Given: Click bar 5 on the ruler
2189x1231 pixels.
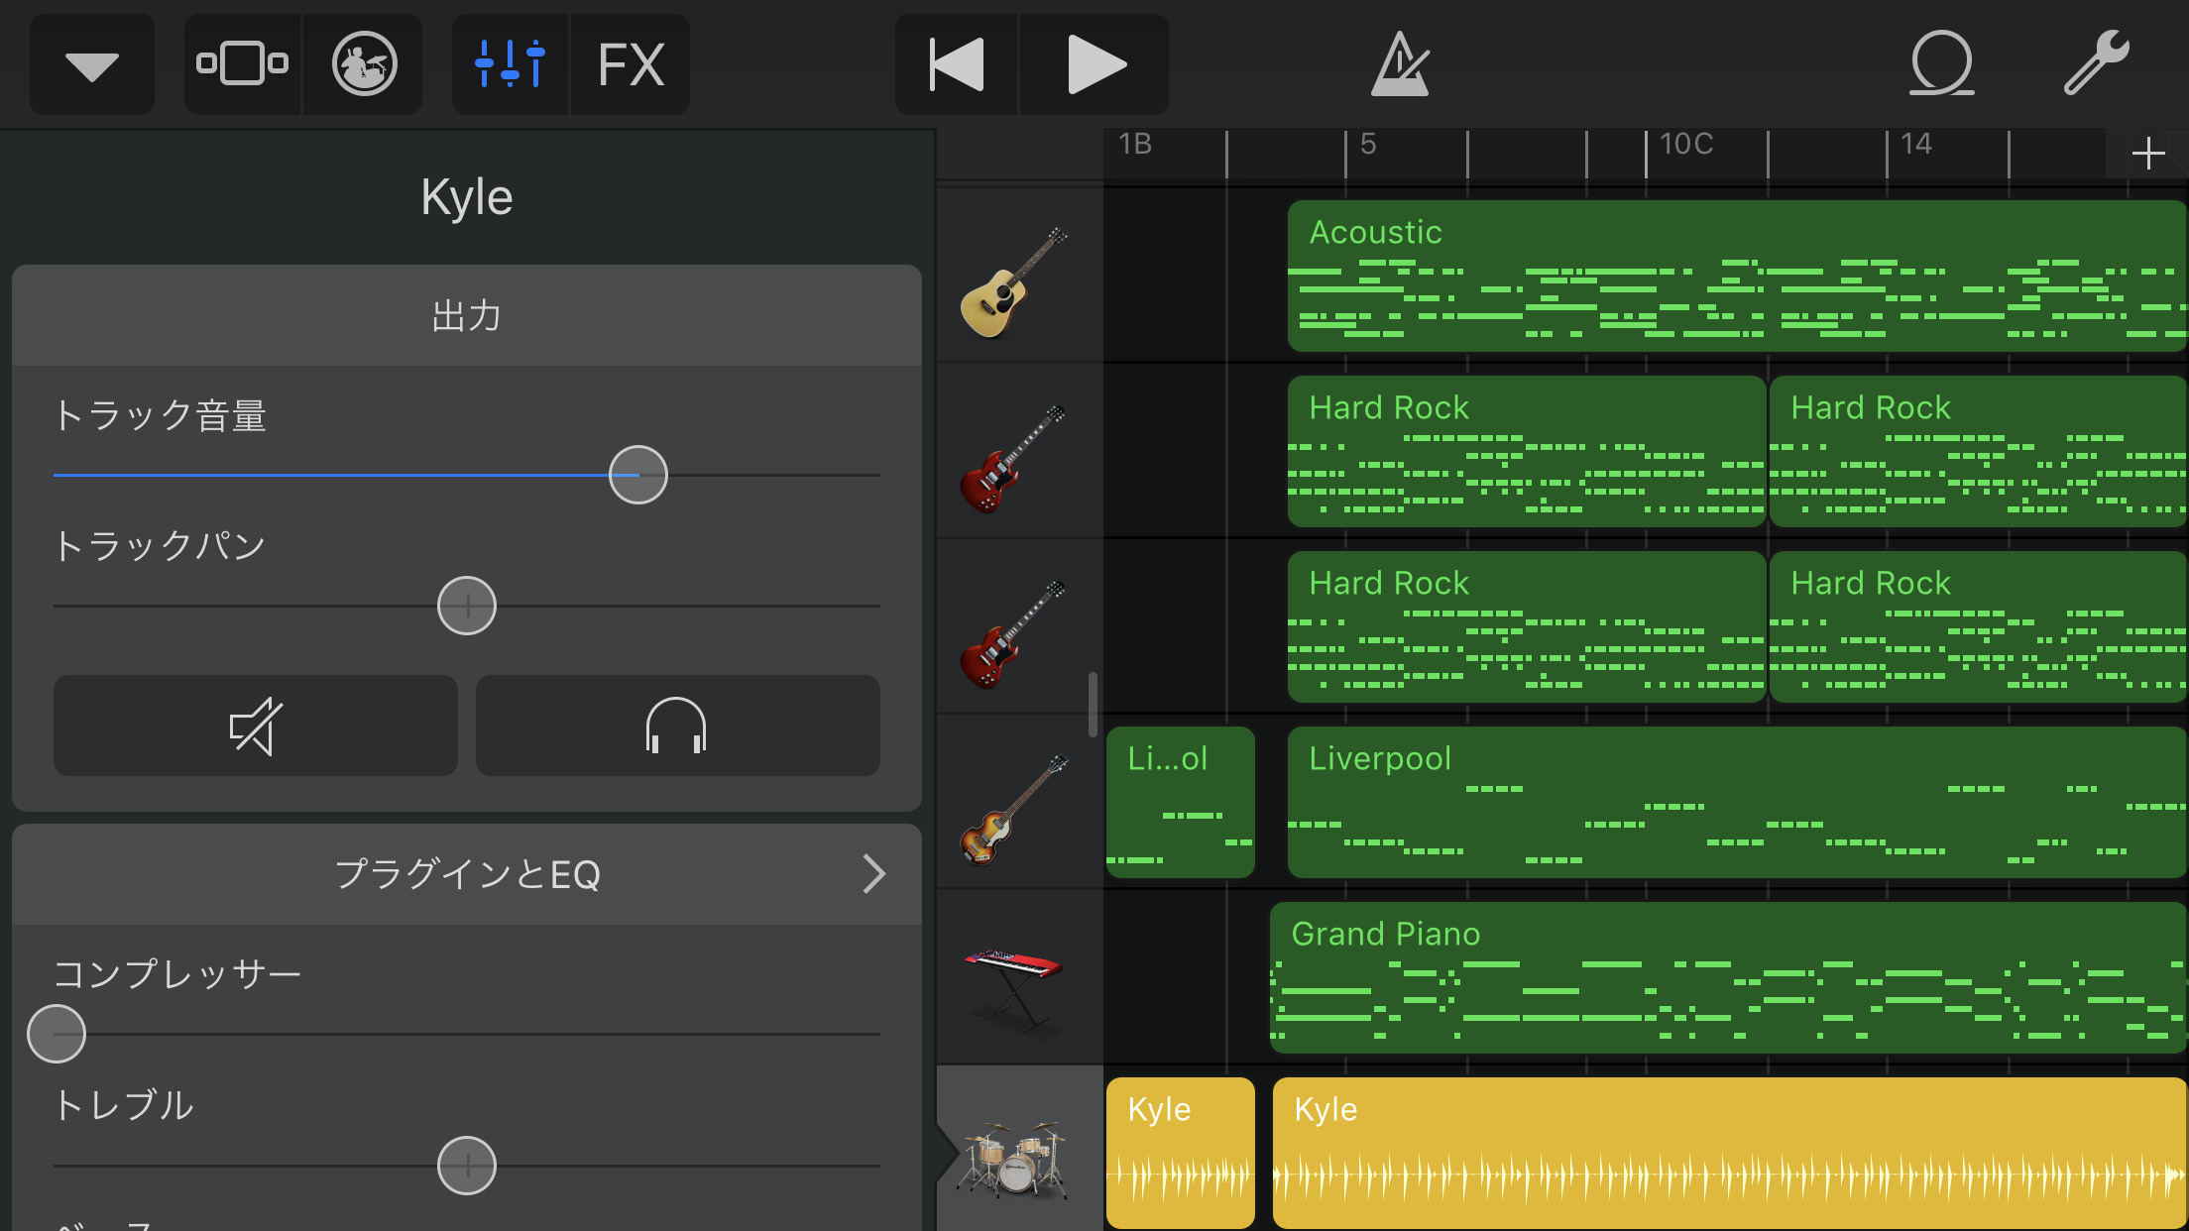Looking at the screenshot, I should click(x=1368, y=145).
